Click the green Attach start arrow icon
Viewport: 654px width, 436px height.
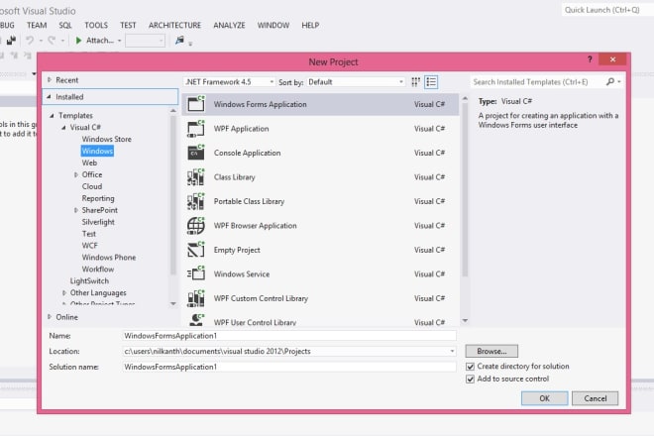pyautogui.click(x=78, y=40)
